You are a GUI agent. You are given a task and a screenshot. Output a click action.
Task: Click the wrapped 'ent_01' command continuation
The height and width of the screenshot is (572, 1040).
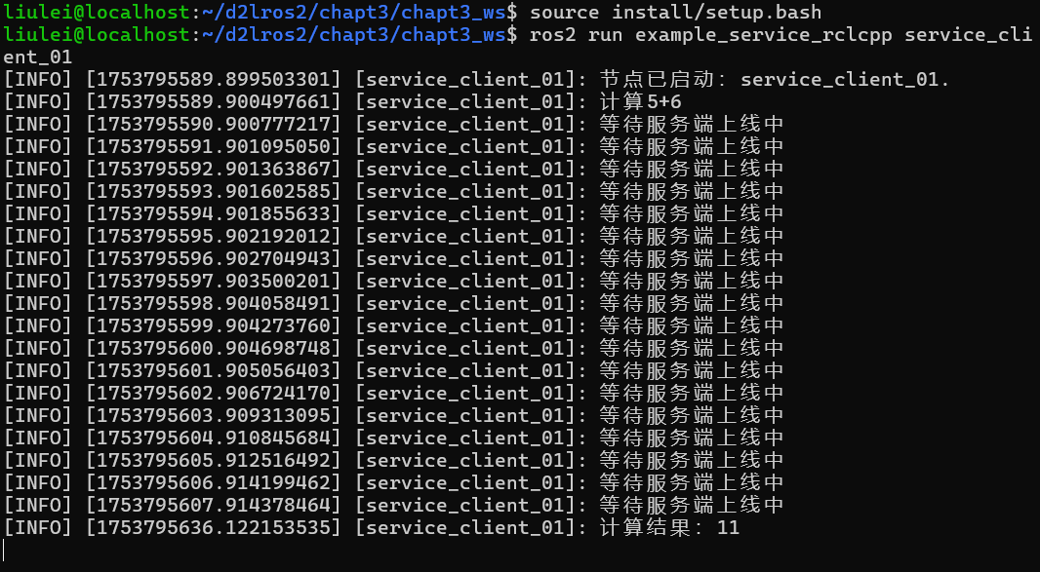pyautogui.click(x=38, y=57)
